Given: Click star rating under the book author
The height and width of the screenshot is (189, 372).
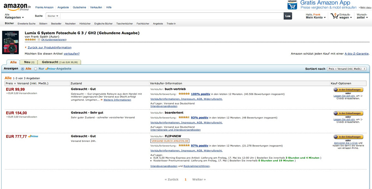Looking at the screenshot, I should (x=31, y=40).
